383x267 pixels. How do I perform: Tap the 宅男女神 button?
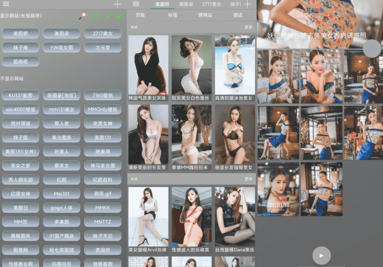pyautogui.click(x=103, y=123)
